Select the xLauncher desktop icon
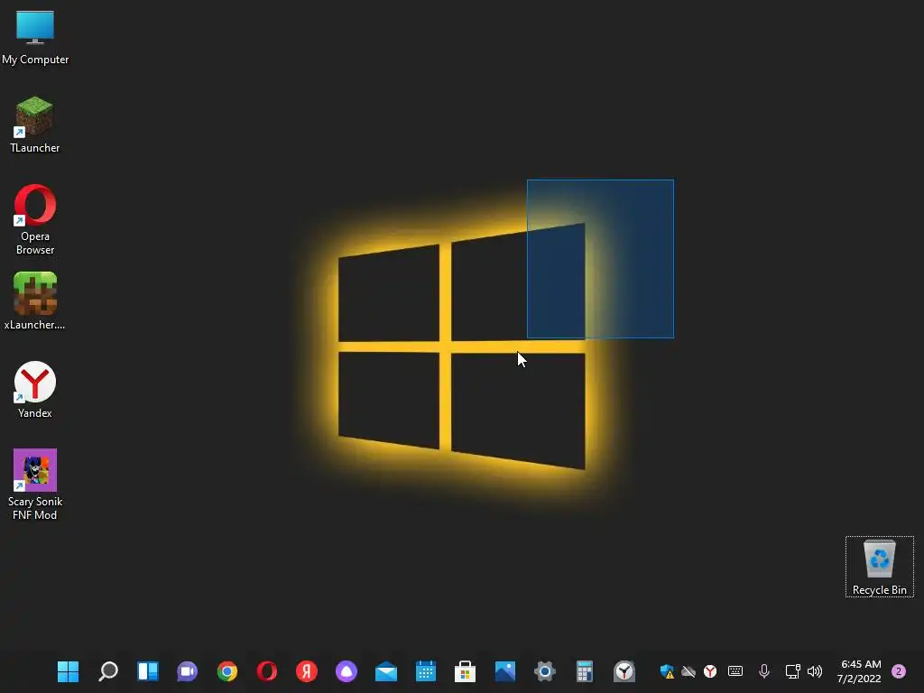The height and width of the screenshot is (693, 924). [35, 301]
